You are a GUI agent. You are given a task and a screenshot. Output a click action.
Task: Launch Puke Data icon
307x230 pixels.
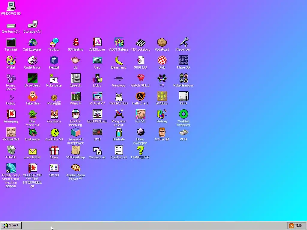[54, 78]
